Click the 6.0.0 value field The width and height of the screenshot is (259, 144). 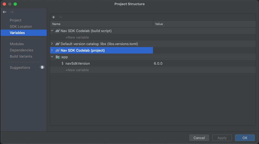coord(158,64)
